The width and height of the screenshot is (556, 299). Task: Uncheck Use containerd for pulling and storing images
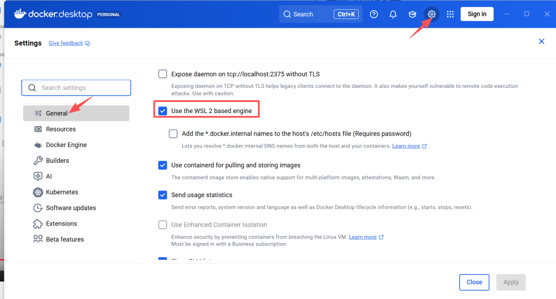162,165
